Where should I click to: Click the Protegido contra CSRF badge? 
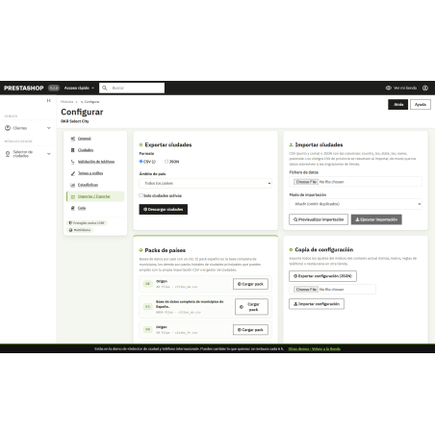coord(87,223)
